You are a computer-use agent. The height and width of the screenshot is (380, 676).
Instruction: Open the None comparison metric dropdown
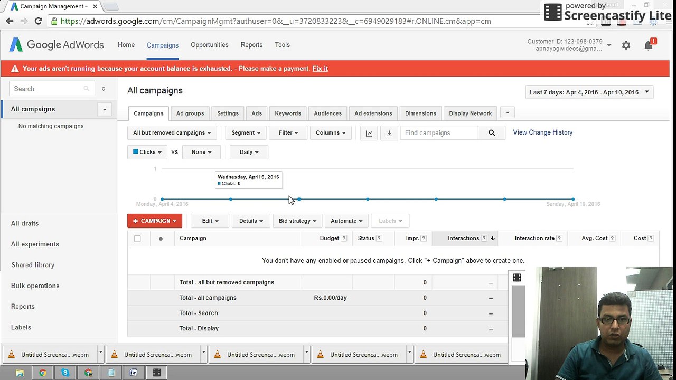201,152
